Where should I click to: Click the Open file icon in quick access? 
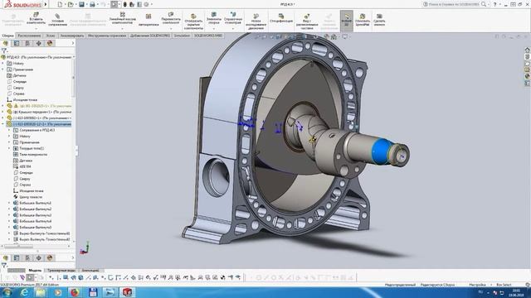click(70, 4)
